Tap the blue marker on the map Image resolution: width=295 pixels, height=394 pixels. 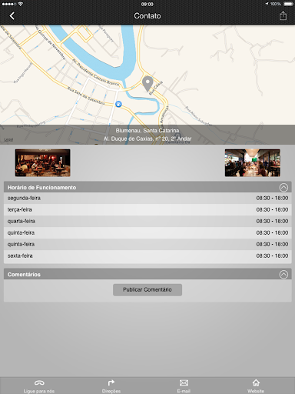[118, 104]
